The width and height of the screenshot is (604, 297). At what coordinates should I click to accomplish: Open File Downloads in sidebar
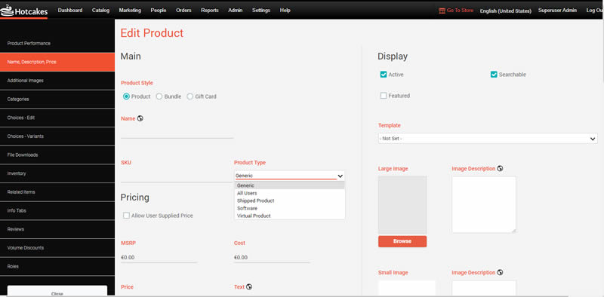coord(57,155)
